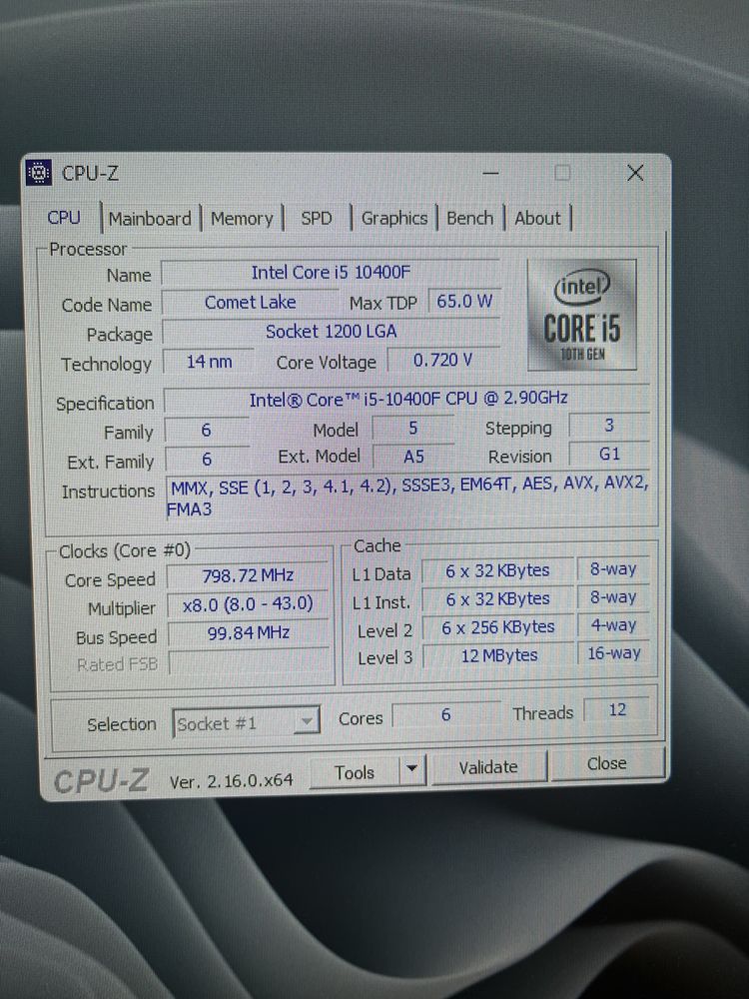Click the Cores value 6
This screenshot has height=999, width=749.
pos(445,715)
